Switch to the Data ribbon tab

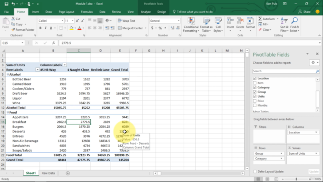point(102,12)
